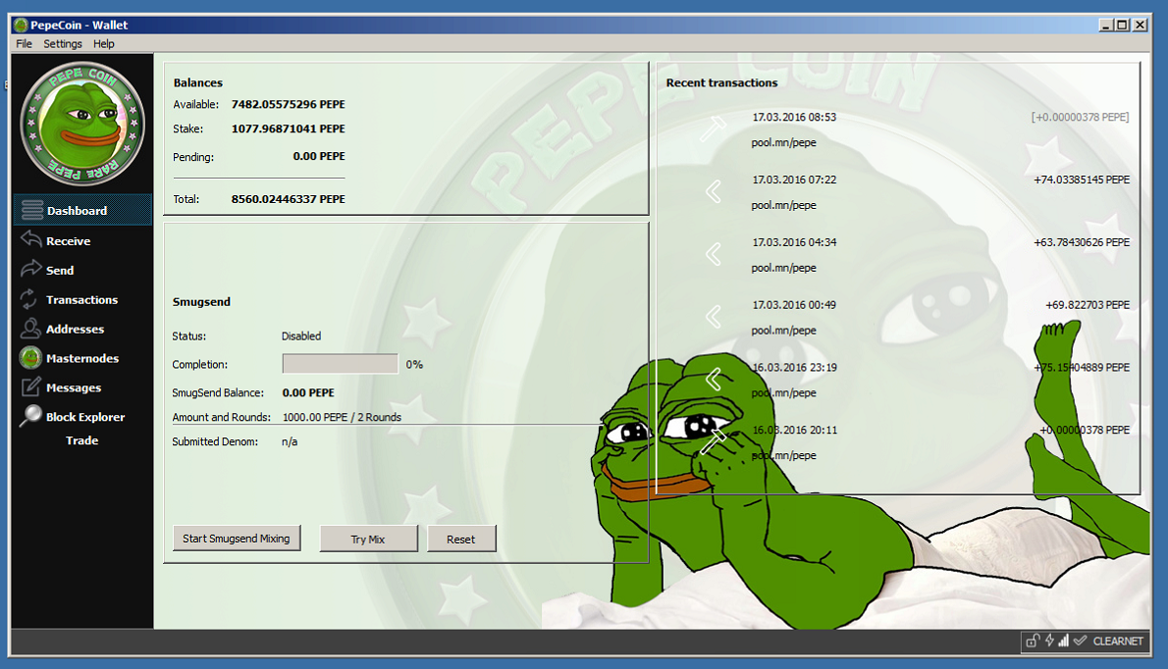Open the Settings menu

pyautogui.click(x=63, y=44)
